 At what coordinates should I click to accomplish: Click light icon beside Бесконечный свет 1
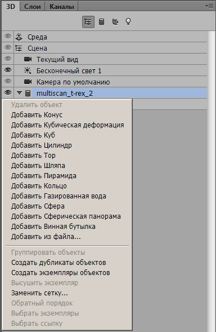[28, 70]
